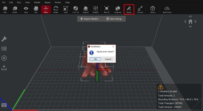Rotate view using the left arrow
203x111 pixels.
[x=185, y=22]
